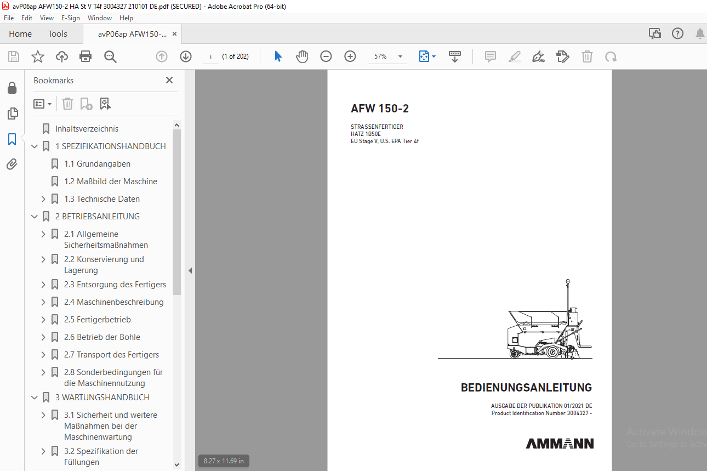Go to previous page arrow

coord(161,56)
